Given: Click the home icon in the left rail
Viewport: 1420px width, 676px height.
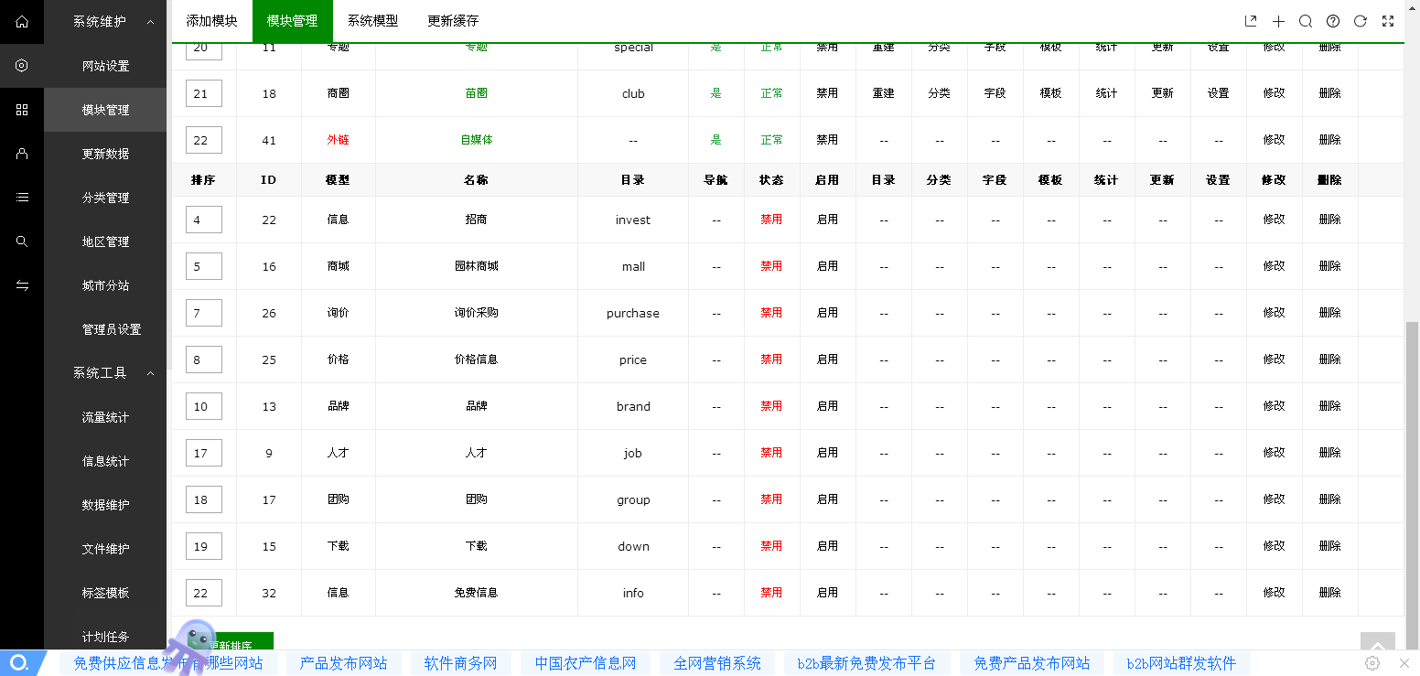Looking at the screenshot, I should (22, 21).
